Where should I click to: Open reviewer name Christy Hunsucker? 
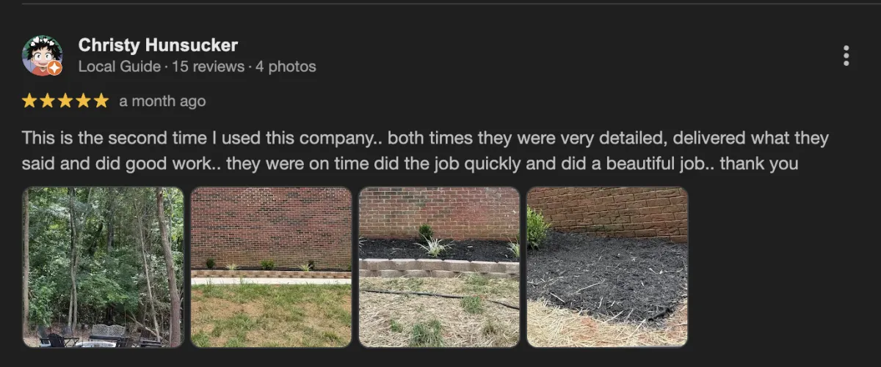point(158,45)
